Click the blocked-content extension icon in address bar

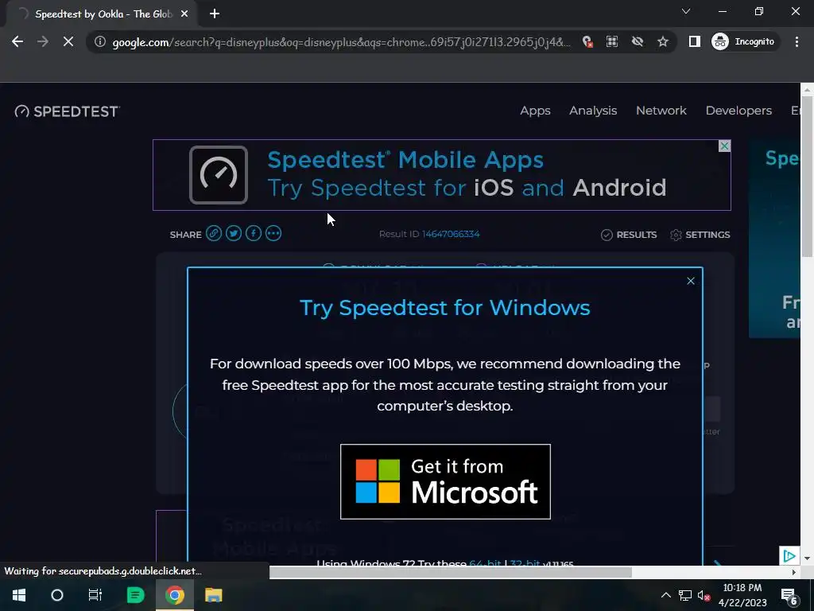coord(587,41)
